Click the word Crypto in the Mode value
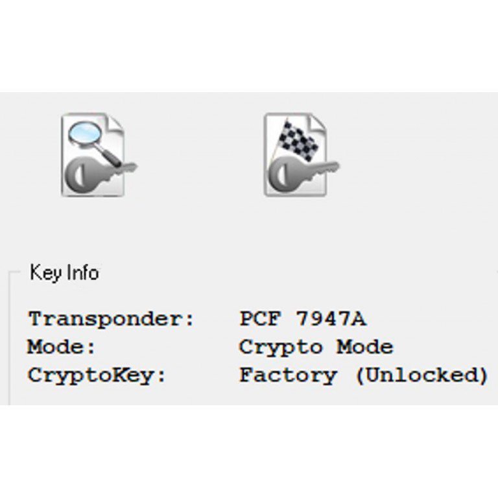 pos(281,347)
